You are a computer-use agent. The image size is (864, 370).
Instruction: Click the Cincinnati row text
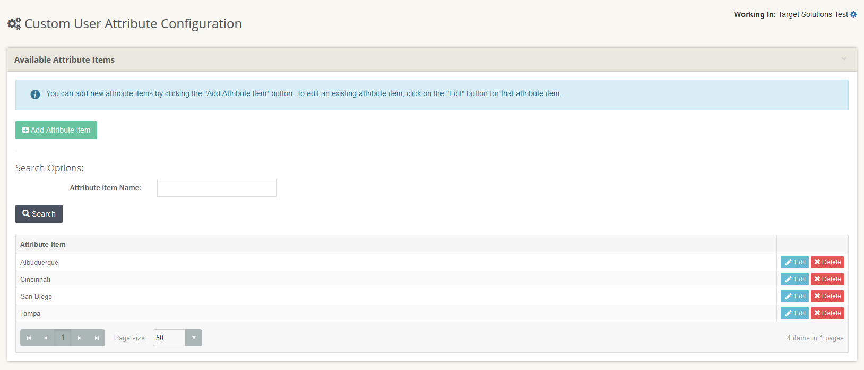point(36,280)
